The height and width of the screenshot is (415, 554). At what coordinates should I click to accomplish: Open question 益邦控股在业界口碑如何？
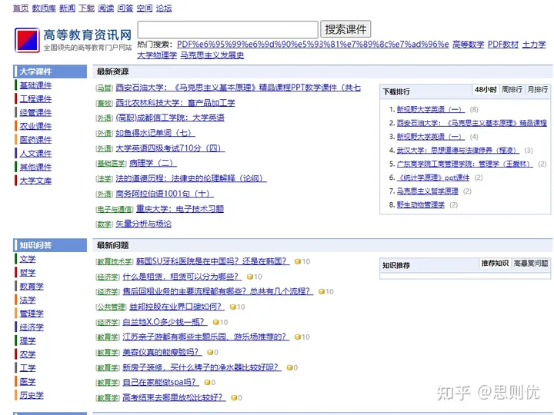click(177, 307)
